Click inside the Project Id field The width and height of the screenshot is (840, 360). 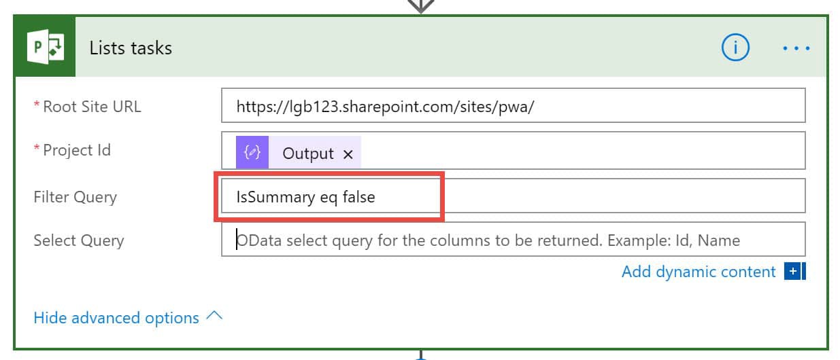tap(514, 151)
